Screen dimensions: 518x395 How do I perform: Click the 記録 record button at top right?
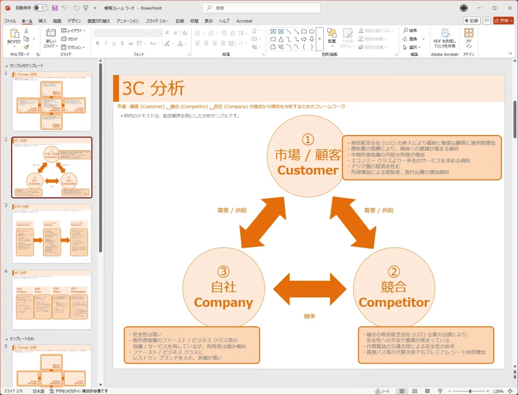(x=471, y=21)
